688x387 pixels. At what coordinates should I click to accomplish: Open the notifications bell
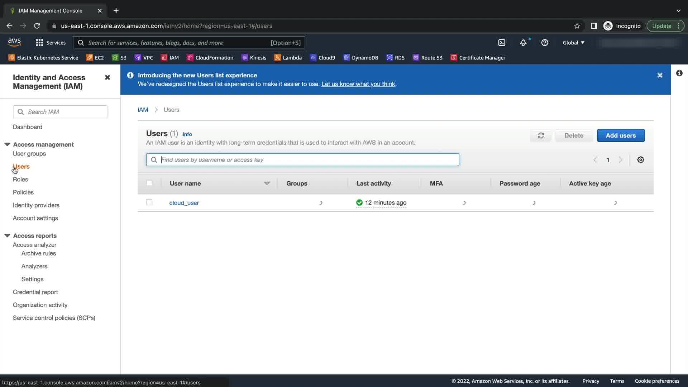[x=523, y=43]
